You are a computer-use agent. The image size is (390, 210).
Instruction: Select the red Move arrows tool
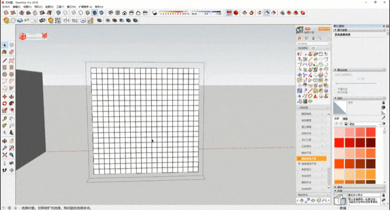tap(5, 97)
